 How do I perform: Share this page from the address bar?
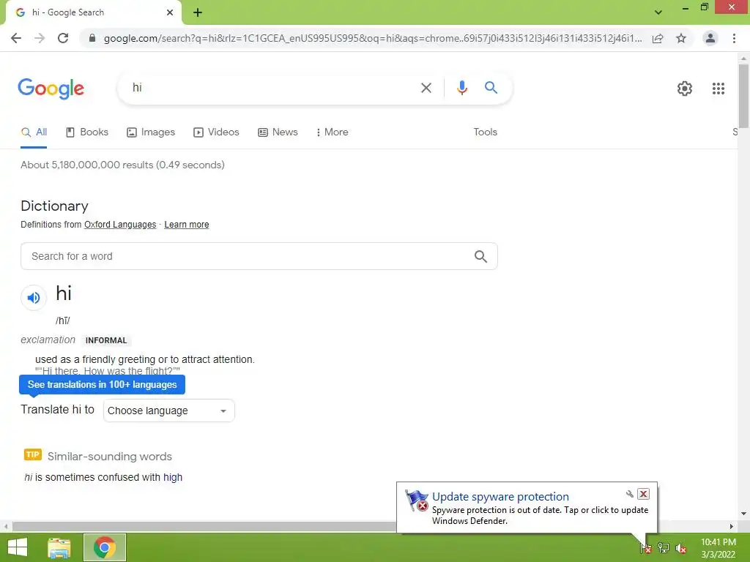pyautogui.click(x=658, y=38)
